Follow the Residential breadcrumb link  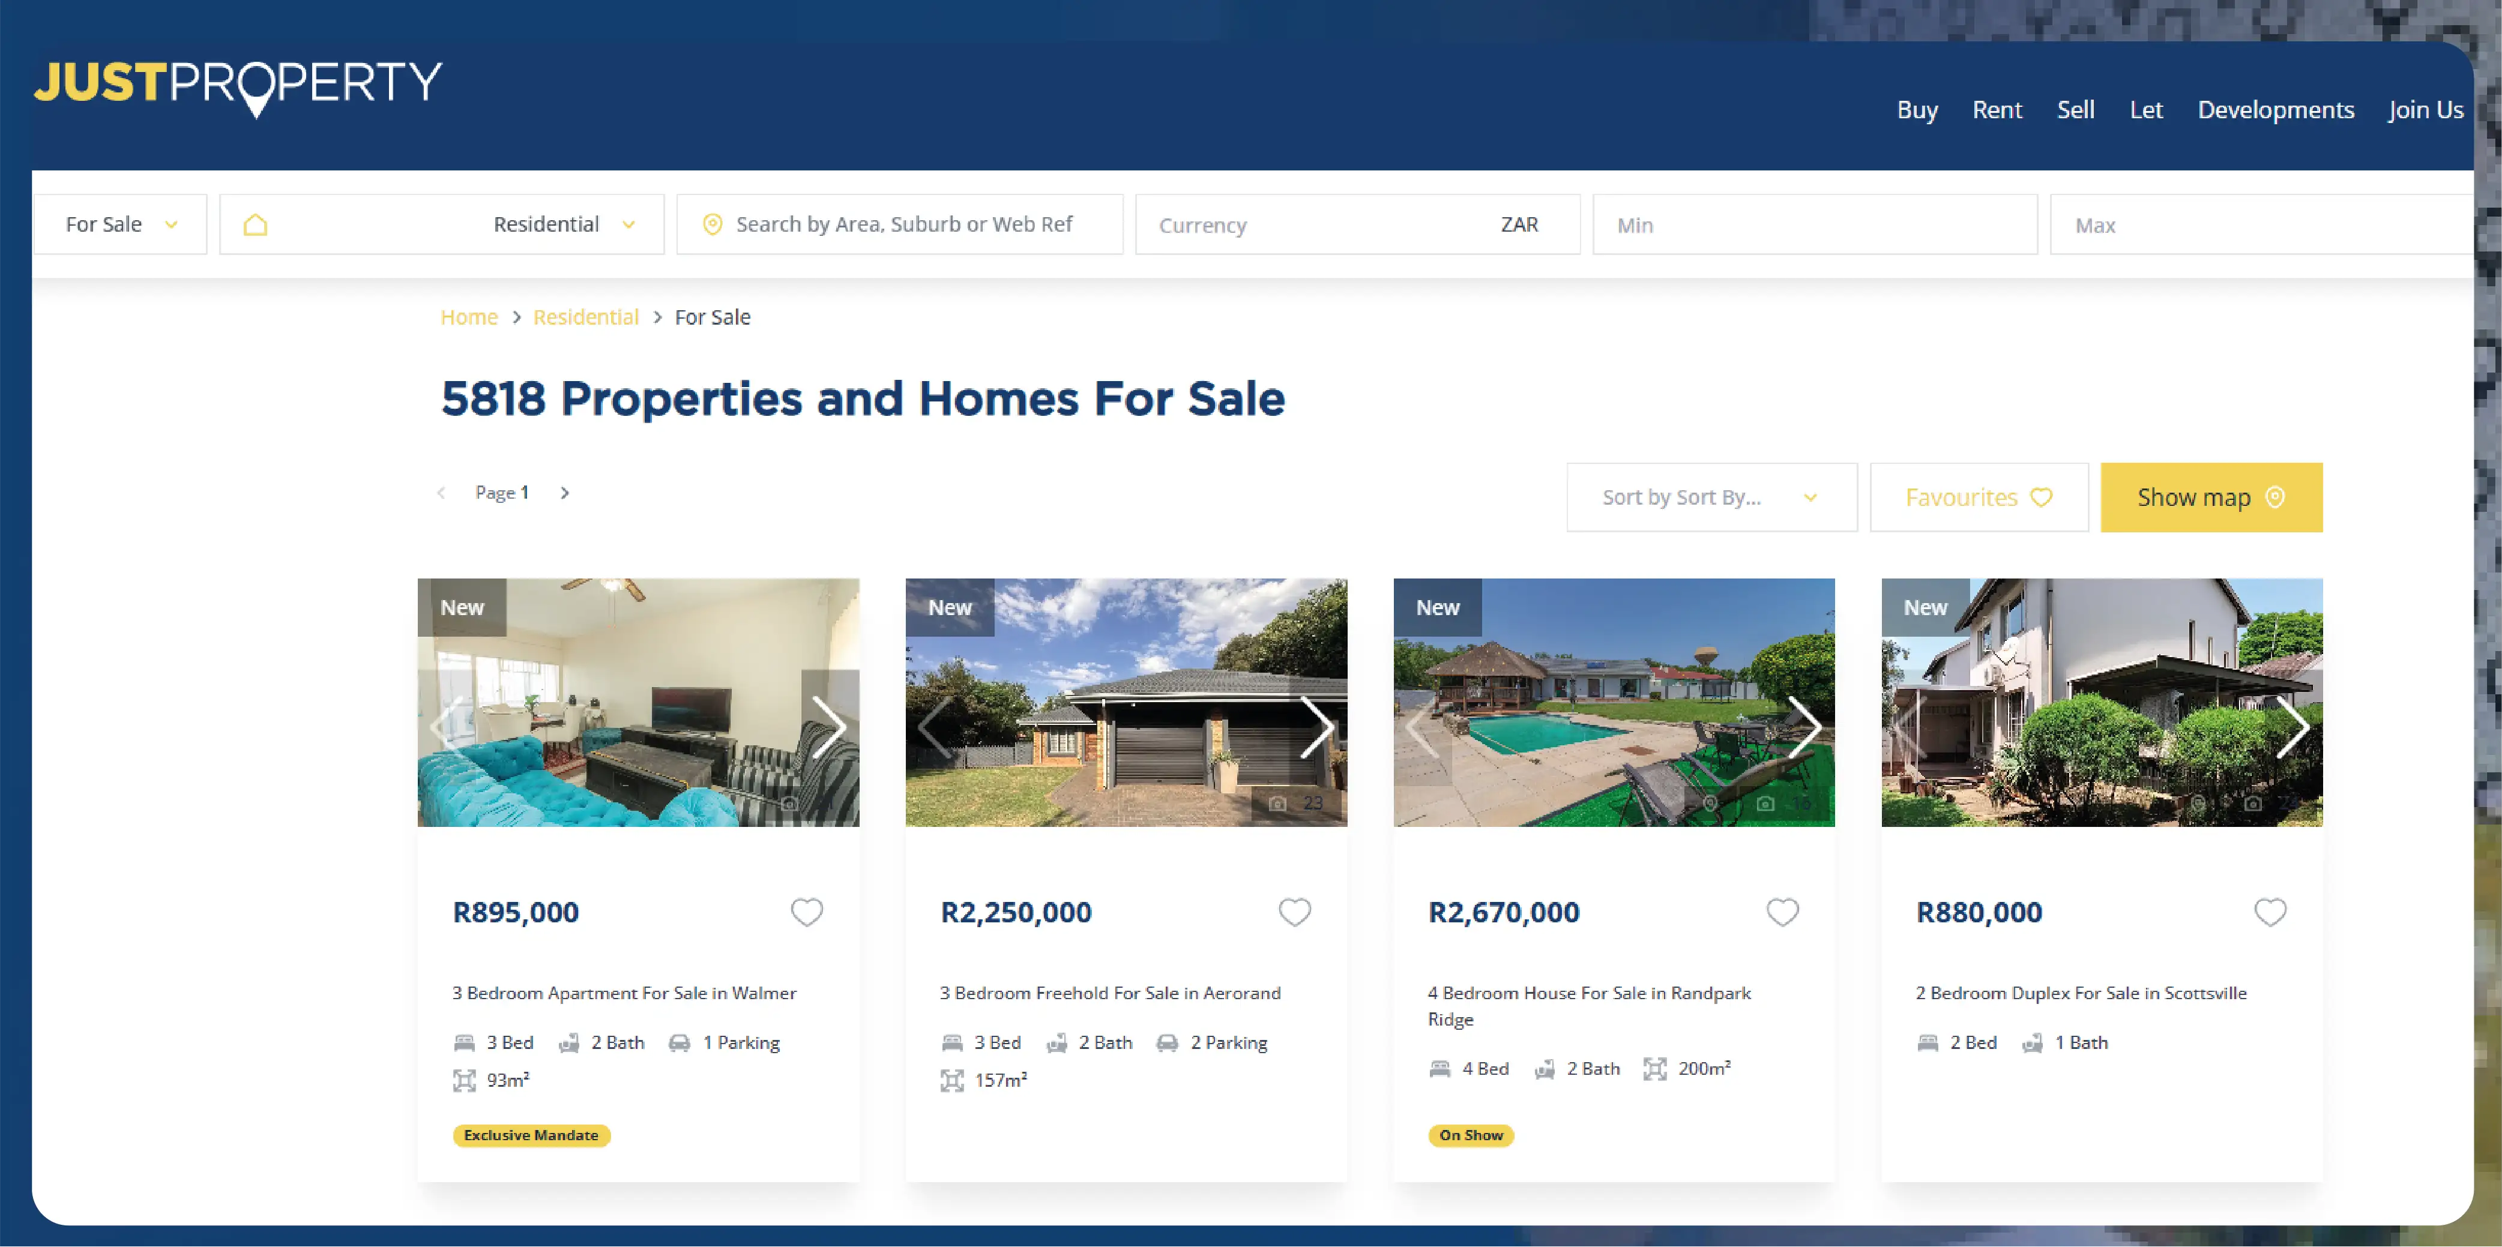point(586,317)
